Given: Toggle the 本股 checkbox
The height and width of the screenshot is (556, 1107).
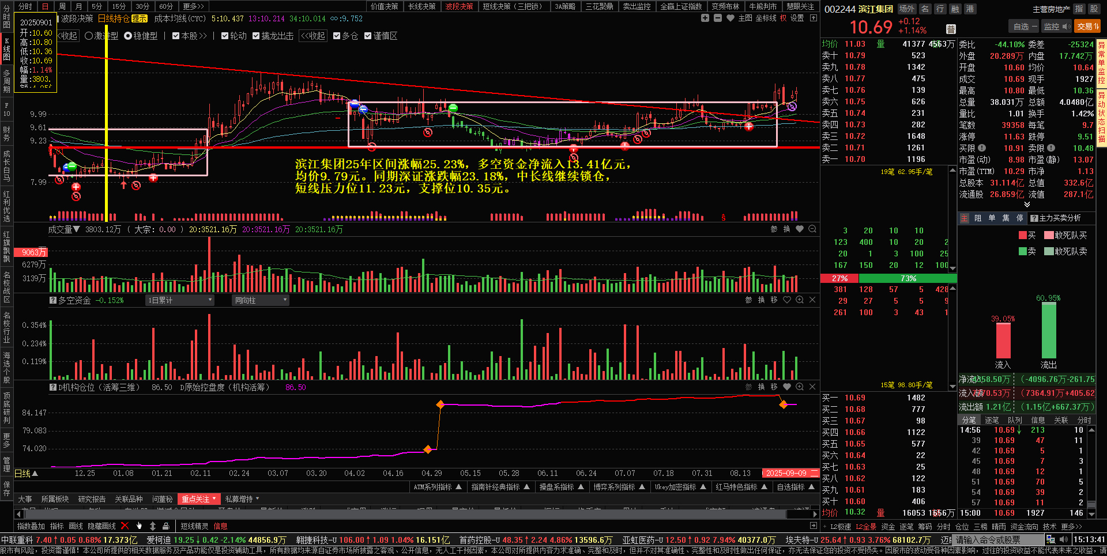Looking at the screenshot, I should point(176,36).
